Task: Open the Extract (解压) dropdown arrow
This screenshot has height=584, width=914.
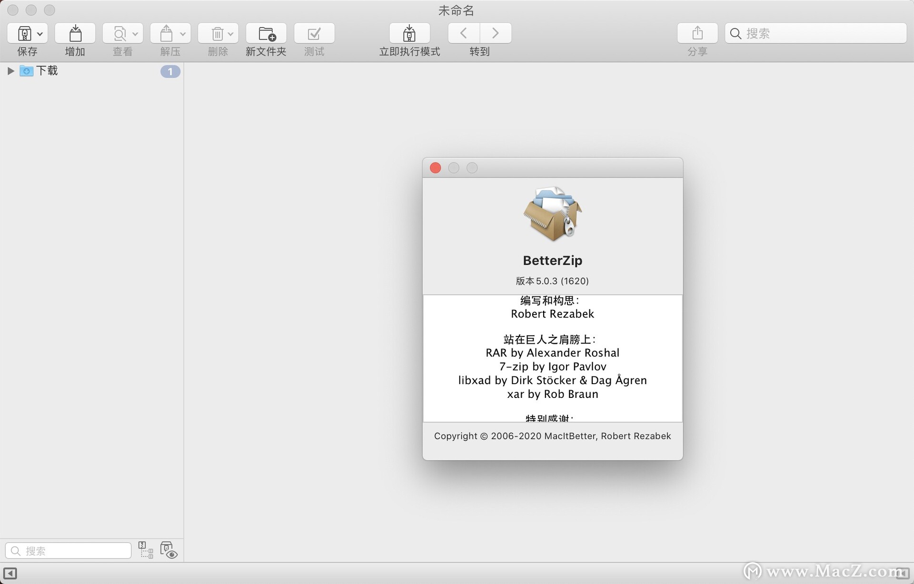Action: 183,34
